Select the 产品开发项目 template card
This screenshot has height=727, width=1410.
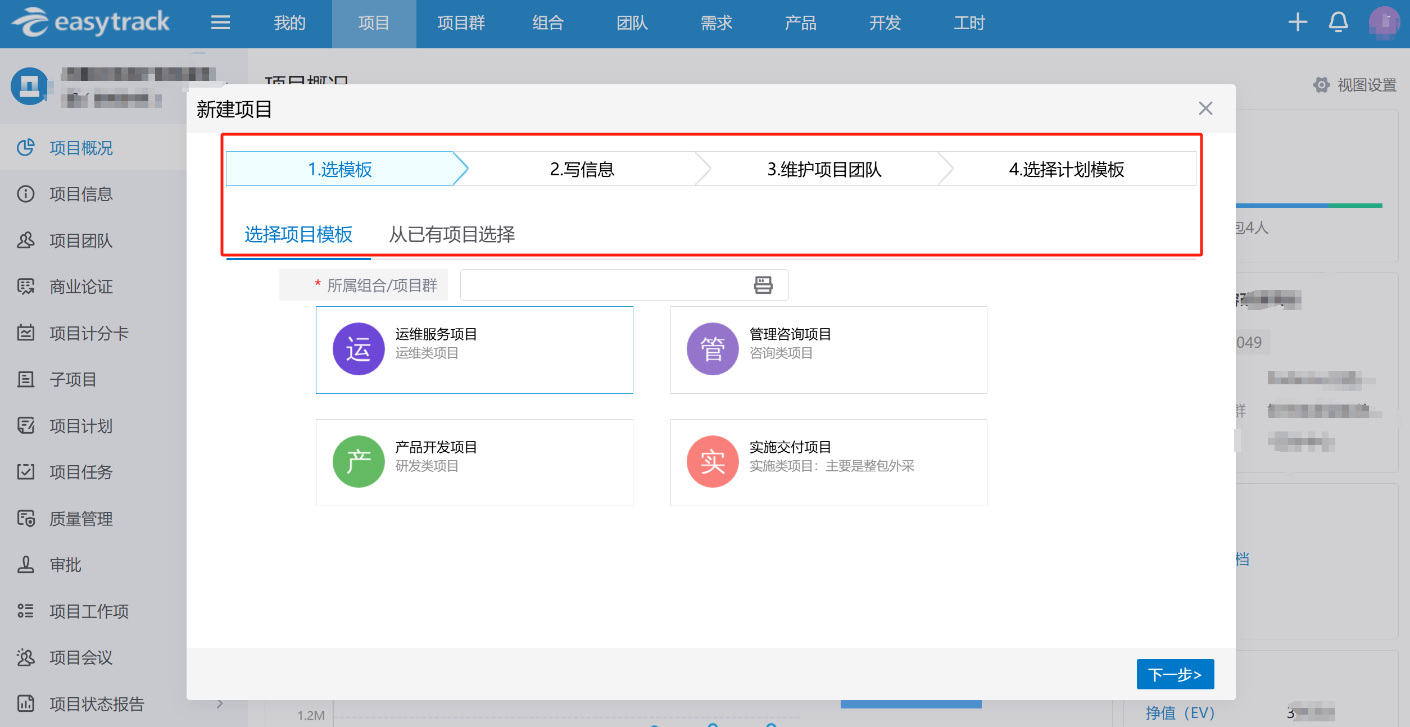[x=474, y=462]
